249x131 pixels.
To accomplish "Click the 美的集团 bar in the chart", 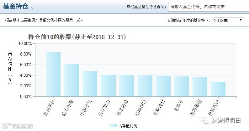I will coord(200,87).
